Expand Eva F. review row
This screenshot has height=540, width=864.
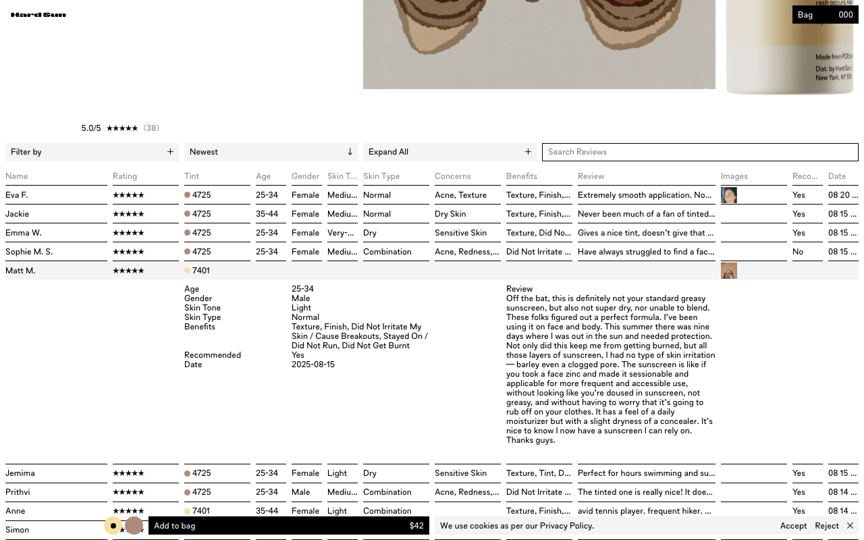pos(432,195)
